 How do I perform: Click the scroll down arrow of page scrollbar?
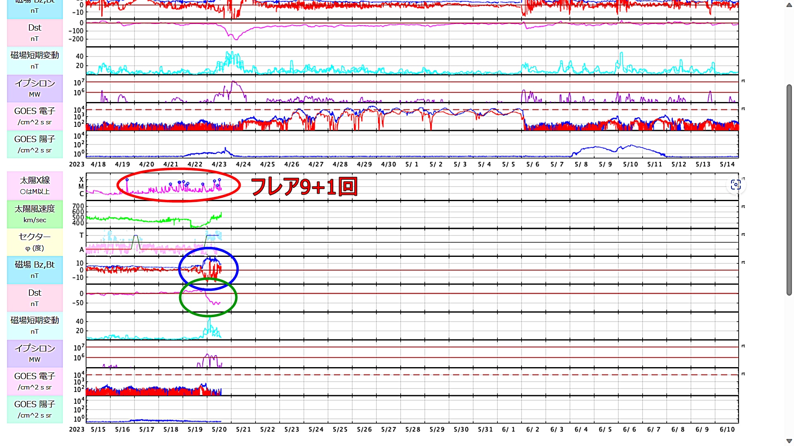pyautogui.click(x=789, y=441)
